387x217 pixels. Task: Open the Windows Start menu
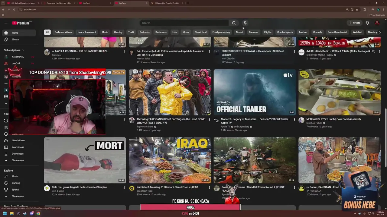pyautogui.click(x=5, y=213)
